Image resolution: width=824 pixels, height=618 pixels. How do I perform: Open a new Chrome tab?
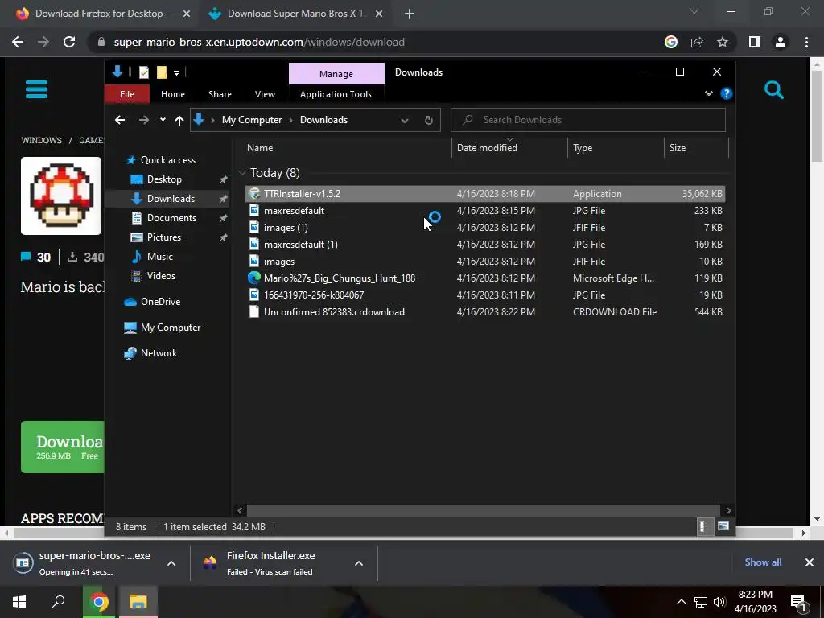pos(410,14)
